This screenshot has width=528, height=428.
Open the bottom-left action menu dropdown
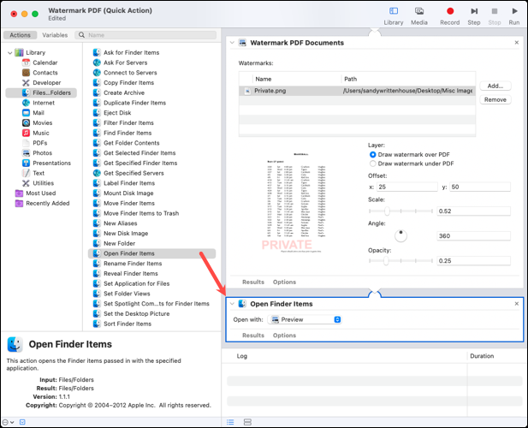click(x=8, y=422)
